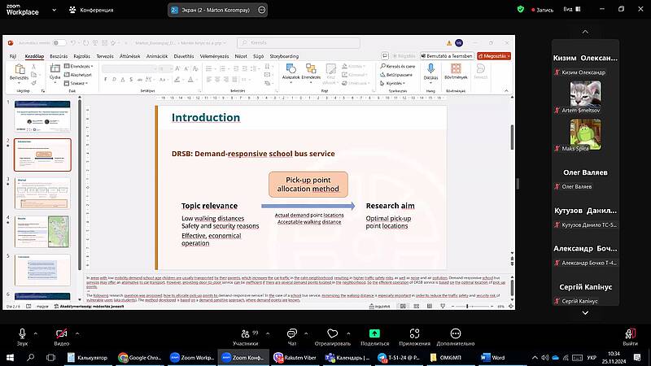Screen dimensions: 651x366
Task: Open Калькулятор from the taskbar
Action: click(x=88, y=357)
